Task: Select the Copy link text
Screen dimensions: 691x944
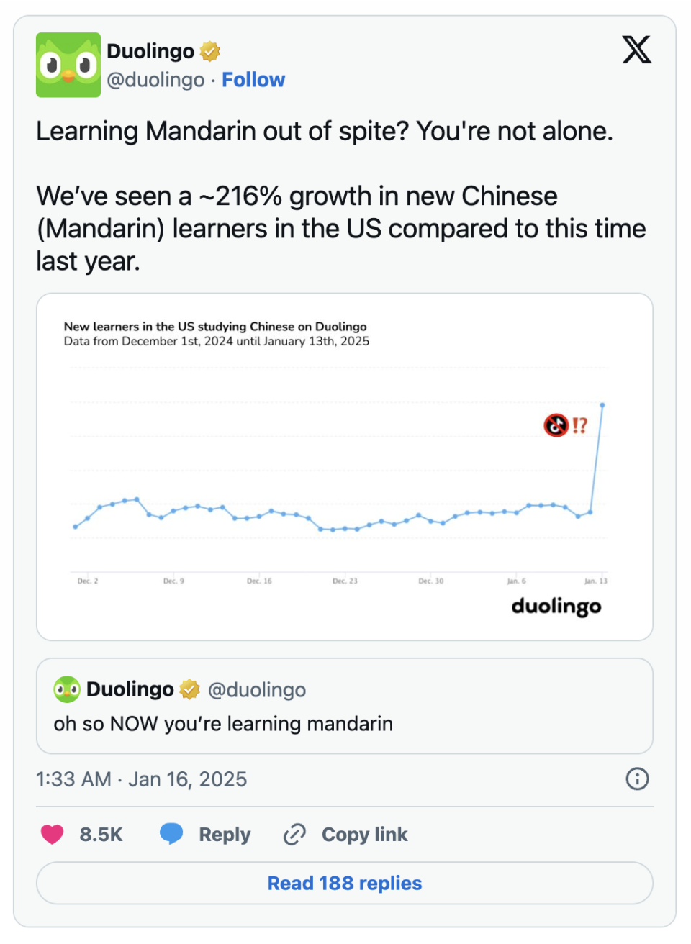Action: coord(364,835)
